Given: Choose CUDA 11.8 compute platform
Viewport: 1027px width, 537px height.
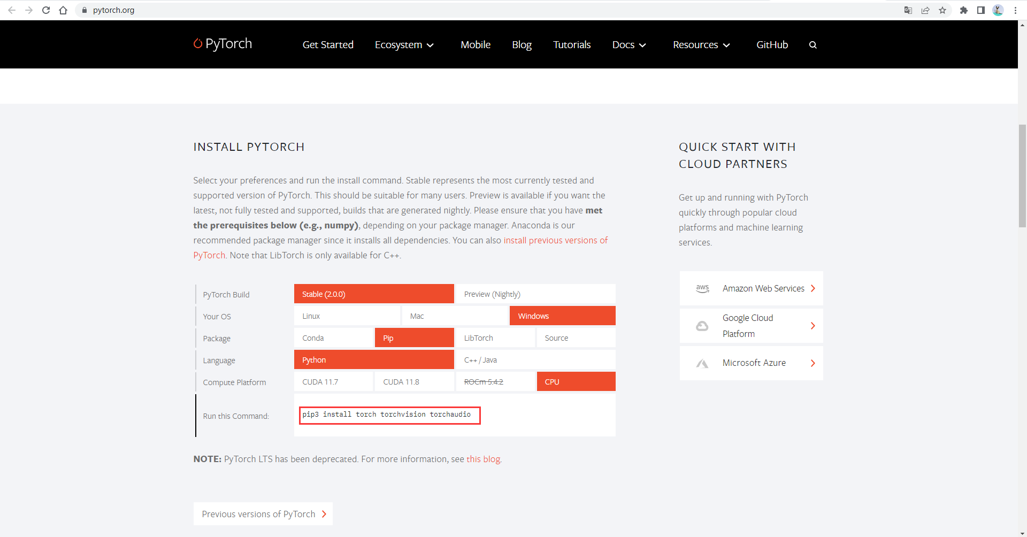Looking at the screenshot, I should point(415,382).
